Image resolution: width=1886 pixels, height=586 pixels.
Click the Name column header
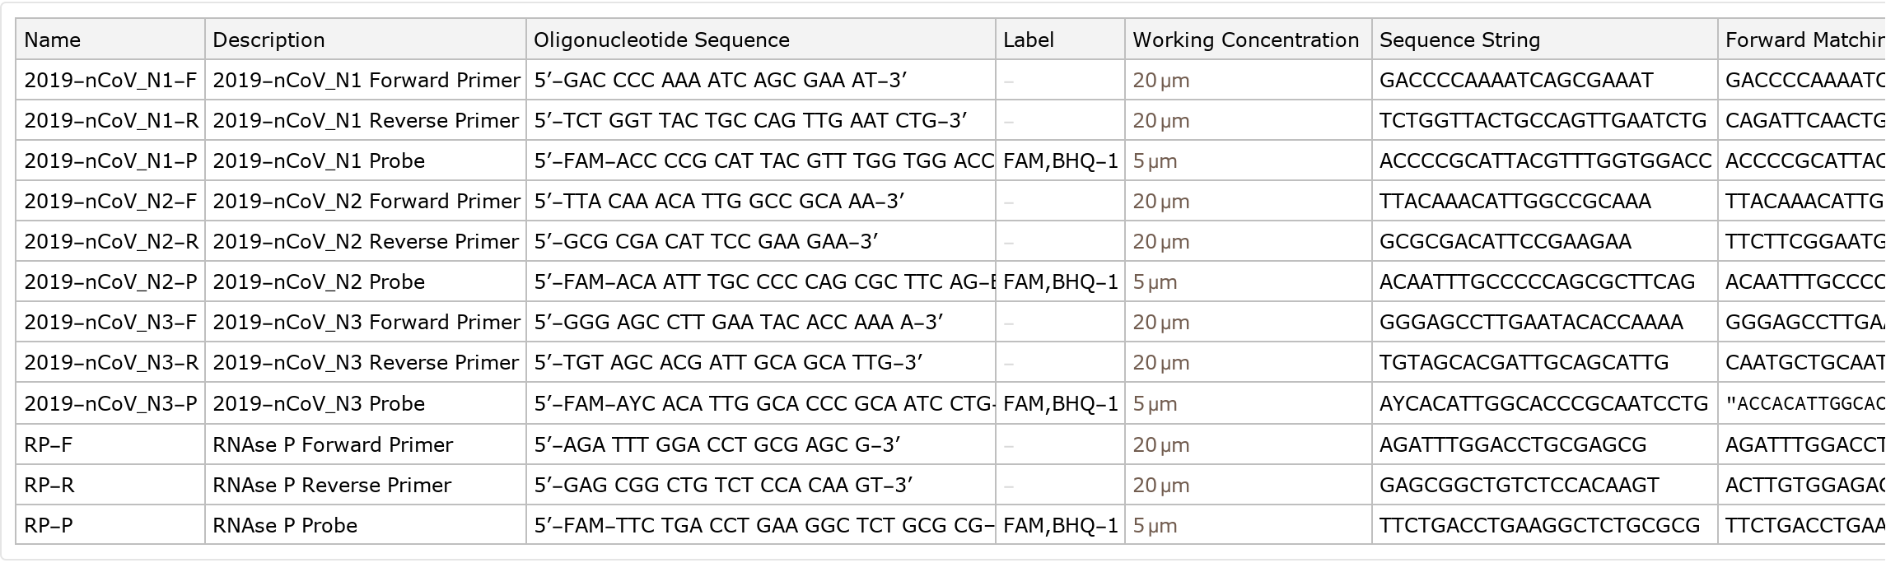(x=53, y=40)
